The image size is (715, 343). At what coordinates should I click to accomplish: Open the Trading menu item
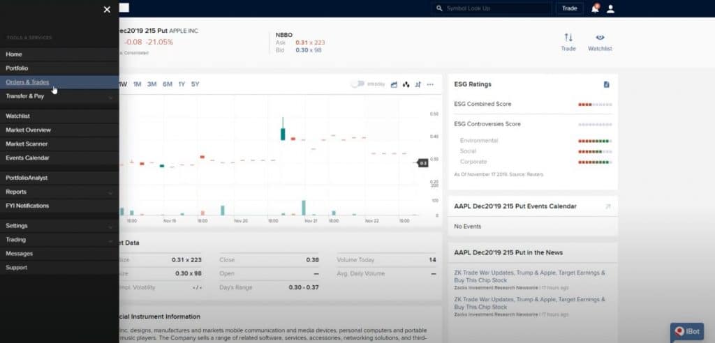point(59,240)
